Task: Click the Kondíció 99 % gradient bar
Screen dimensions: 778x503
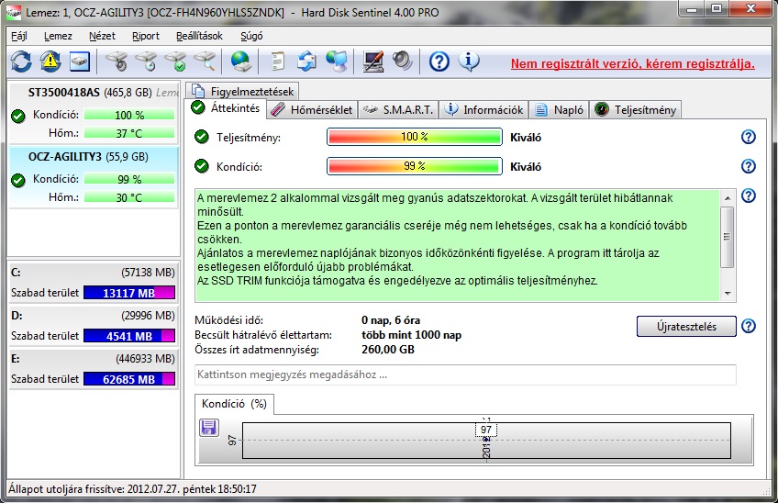Action: [x=415, y=166]
